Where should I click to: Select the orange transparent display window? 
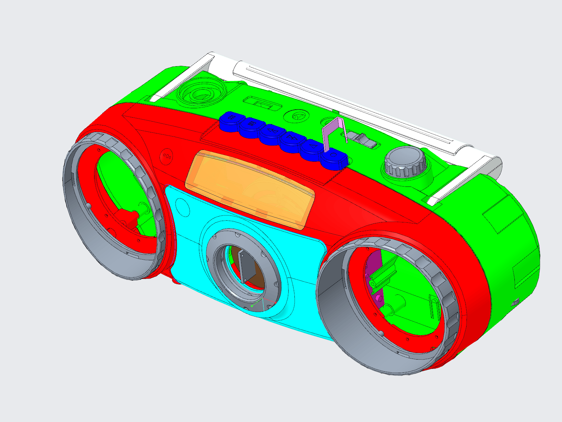coord(250,189)
